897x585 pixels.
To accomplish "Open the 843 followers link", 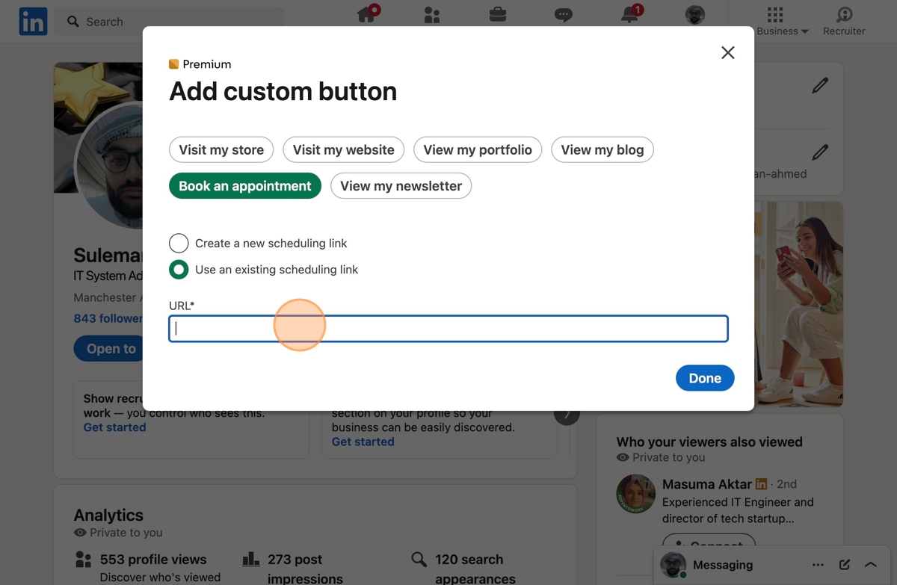I will [x=108, y=318].
